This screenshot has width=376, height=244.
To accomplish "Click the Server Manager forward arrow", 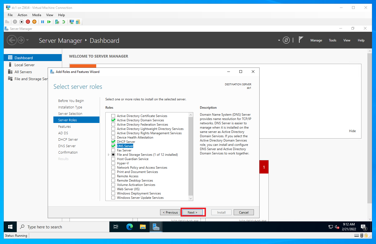I will coord(21,40).
